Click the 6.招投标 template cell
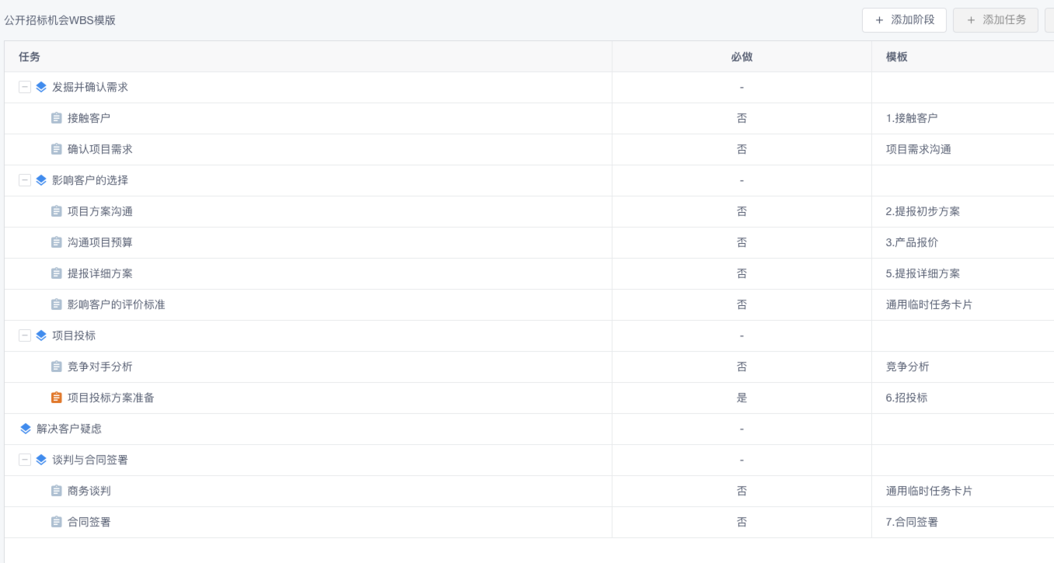The image size is (1054, 563). click(906, 398)
